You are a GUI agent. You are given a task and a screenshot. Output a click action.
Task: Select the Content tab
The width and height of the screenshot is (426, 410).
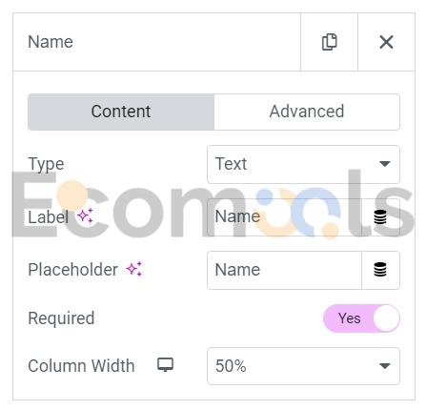(121, 112)
